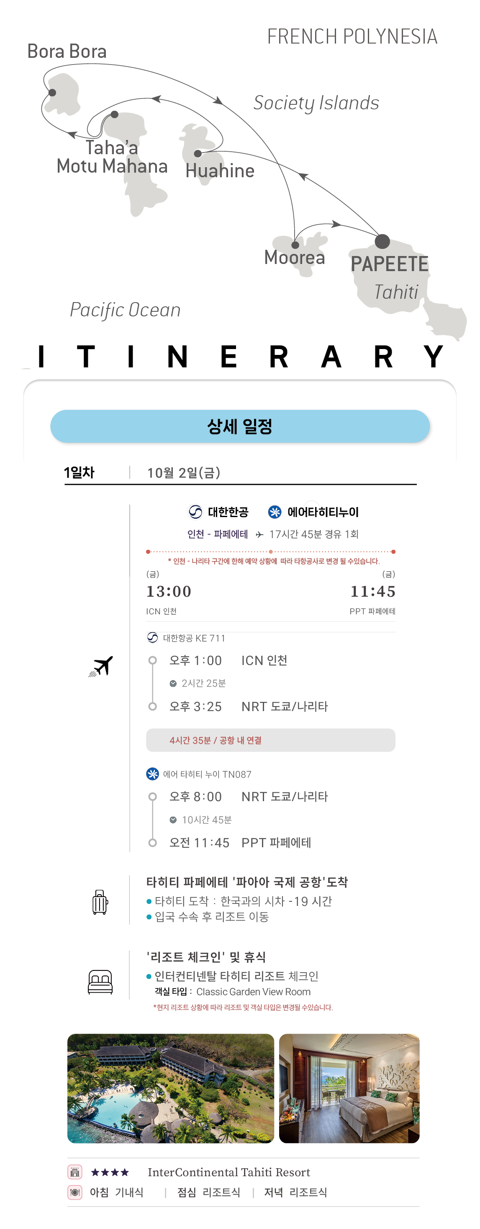Click the small plane icon before 17시간 45분
This screenshot has width=480, height=1229.
coord(259,534)
